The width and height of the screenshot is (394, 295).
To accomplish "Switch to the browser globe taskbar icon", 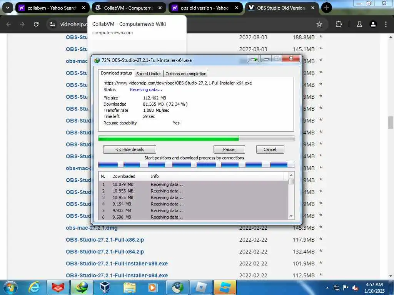I will coord(177,287).
